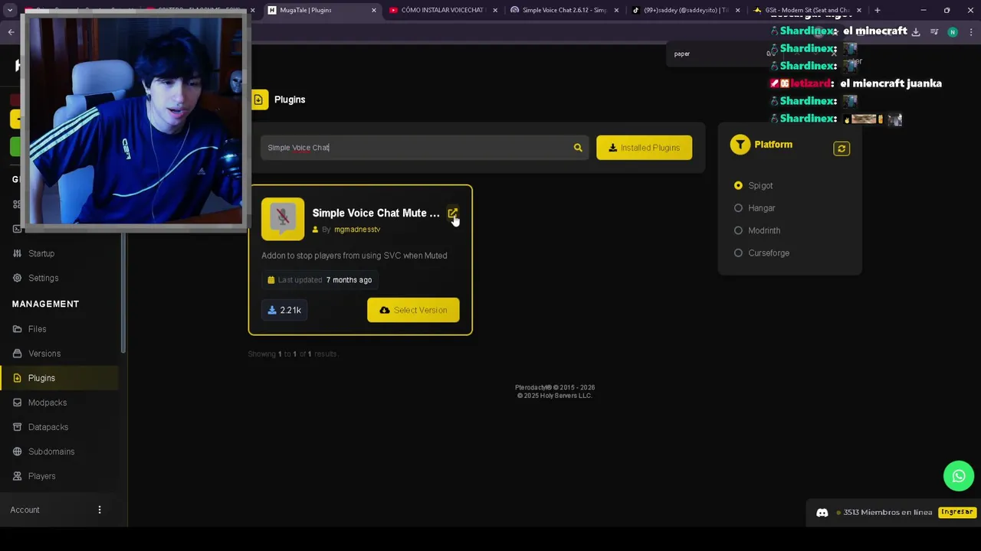Click the browser downloads icon

916,32
